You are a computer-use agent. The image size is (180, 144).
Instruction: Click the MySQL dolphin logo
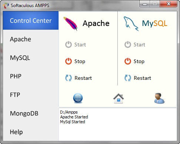(131, 23)
